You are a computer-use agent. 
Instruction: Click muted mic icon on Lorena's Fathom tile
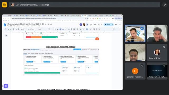[x=142, y=66]
